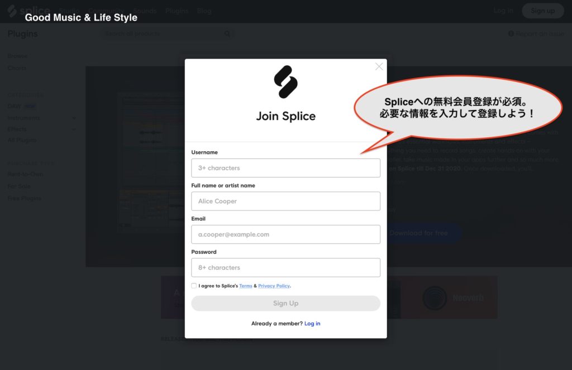Viewport: 572px width, 370px height.
Task: Open the DAW screenshot preview image
Action: (151, 162)
